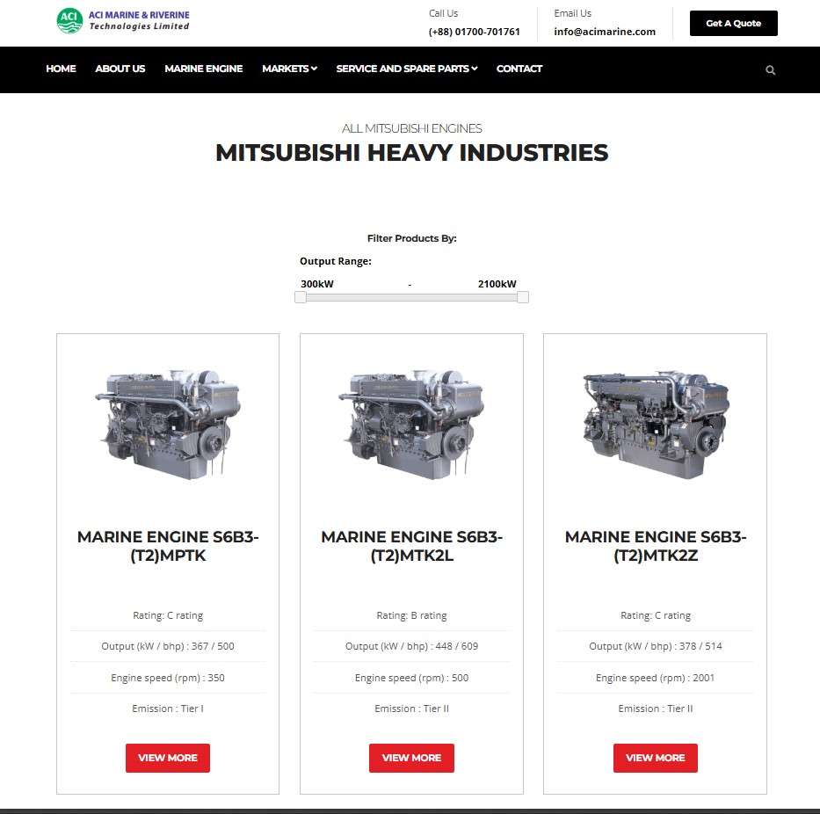View more for S6B3-(T2)MTK2Z engine
Image resolution: width=820 pixels, height=814 pixels.
coord(656,758)
